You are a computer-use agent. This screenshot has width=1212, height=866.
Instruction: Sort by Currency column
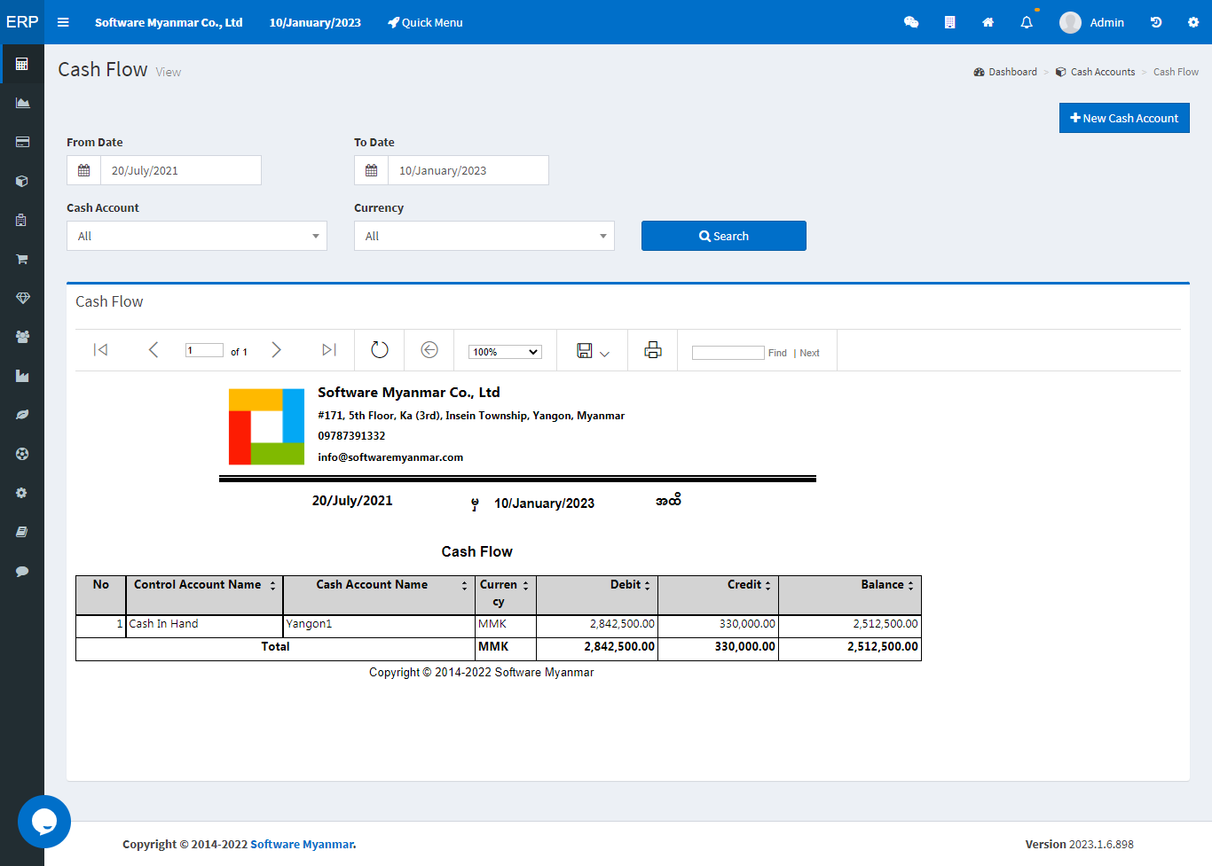(525, 586)
